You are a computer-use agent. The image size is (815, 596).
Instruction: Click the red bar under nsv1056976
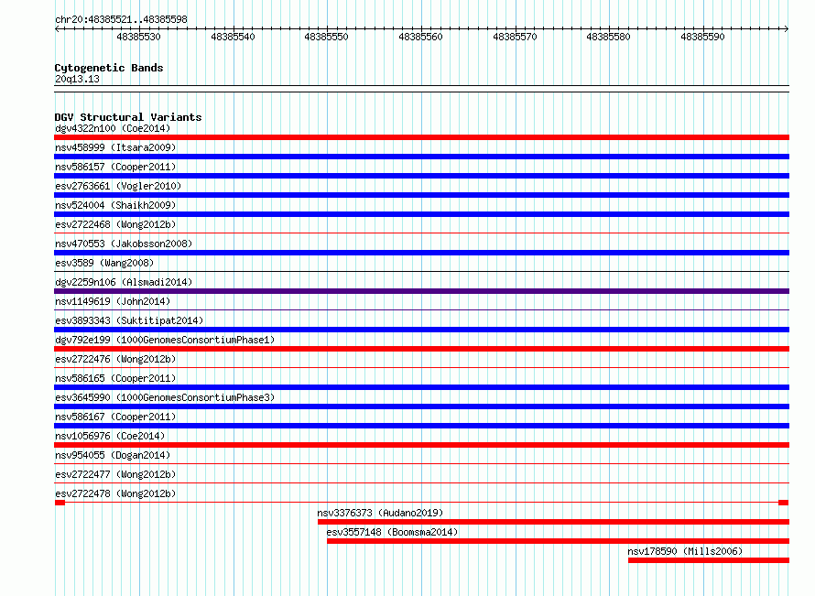tap(421, 445)
